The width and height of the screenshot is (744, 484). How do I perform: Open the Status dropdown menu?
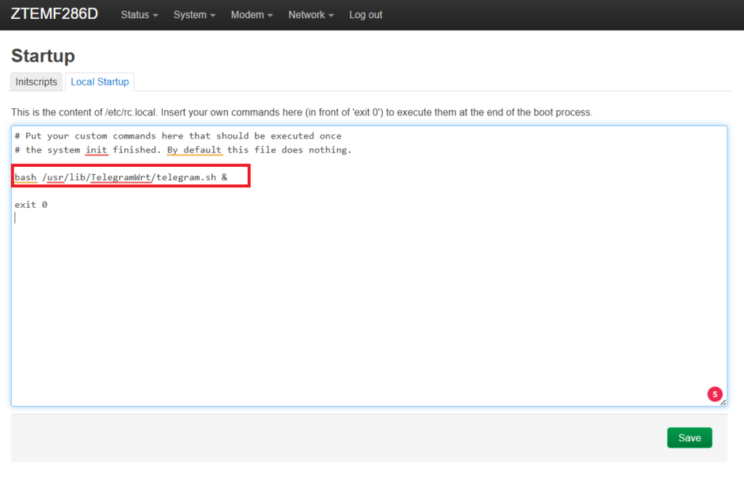(x=139, y=15)
